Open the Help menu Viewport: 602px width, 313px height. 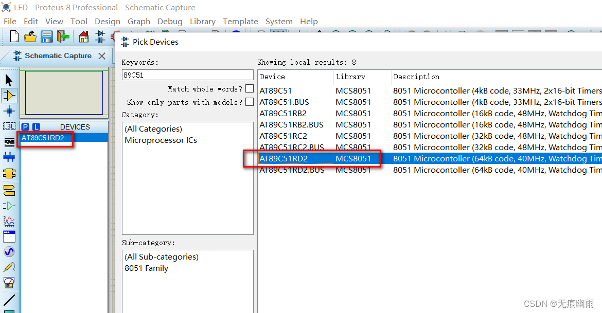(x=309, y=22)
